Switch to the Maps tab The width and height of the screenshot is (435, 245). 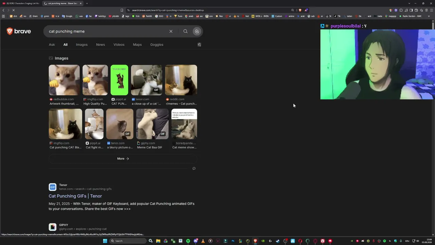coord(137,45)
